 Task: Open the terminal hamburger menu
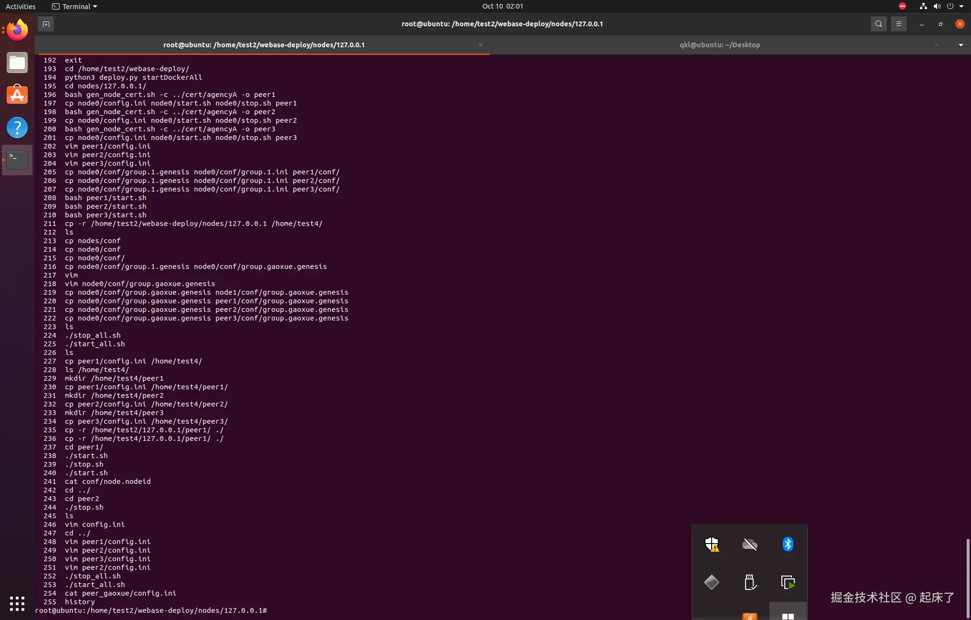coord(899,24)
